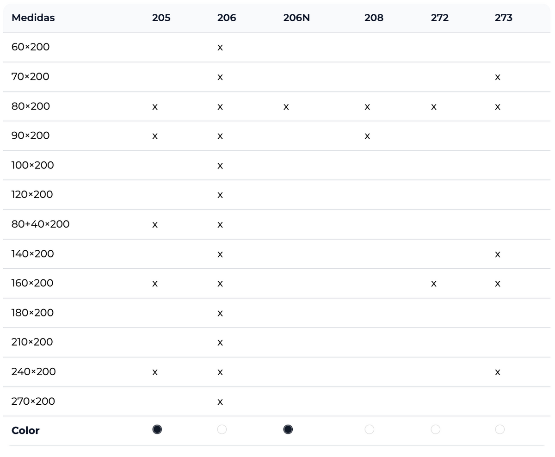Image resolution: width=555 pixels, height=457 pixels.
Task: Click the 270×200 row label
Action: (33, 401)
